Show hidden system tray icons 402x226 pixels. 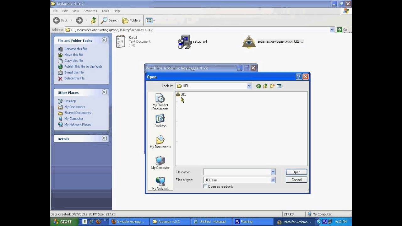point(319,222)
